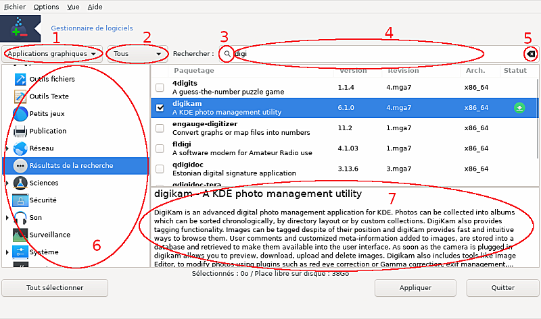Uncheck the digikam package checkbox
Image resolution: width=541 pixels, height=319 pixels.
160,107
